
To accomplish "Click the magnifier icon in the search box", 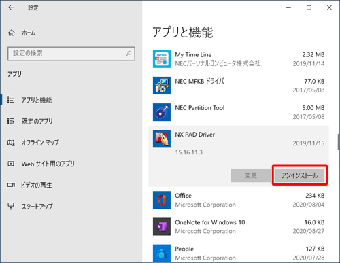I will [x=129, y=54].
